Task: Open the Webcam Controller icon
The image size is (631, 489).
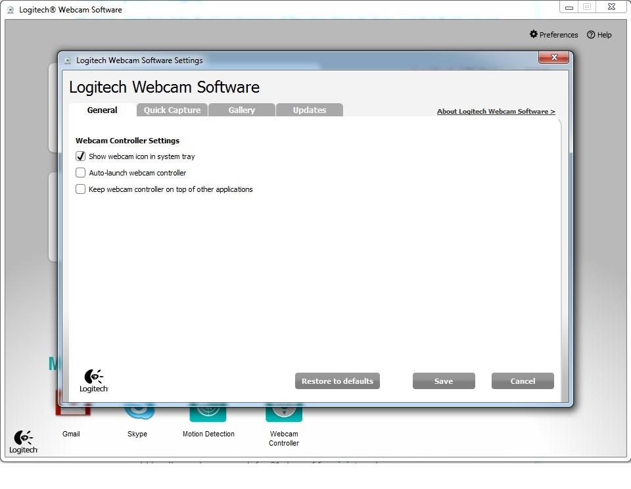Action: pyautogui.click(x=284, y=413)
